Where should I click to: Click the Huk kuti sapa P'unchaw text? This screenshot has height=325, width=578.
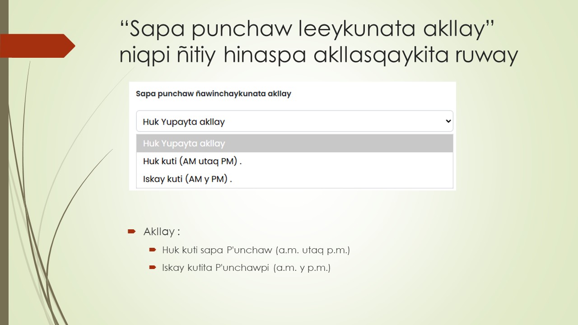click(x=256, y=249)
